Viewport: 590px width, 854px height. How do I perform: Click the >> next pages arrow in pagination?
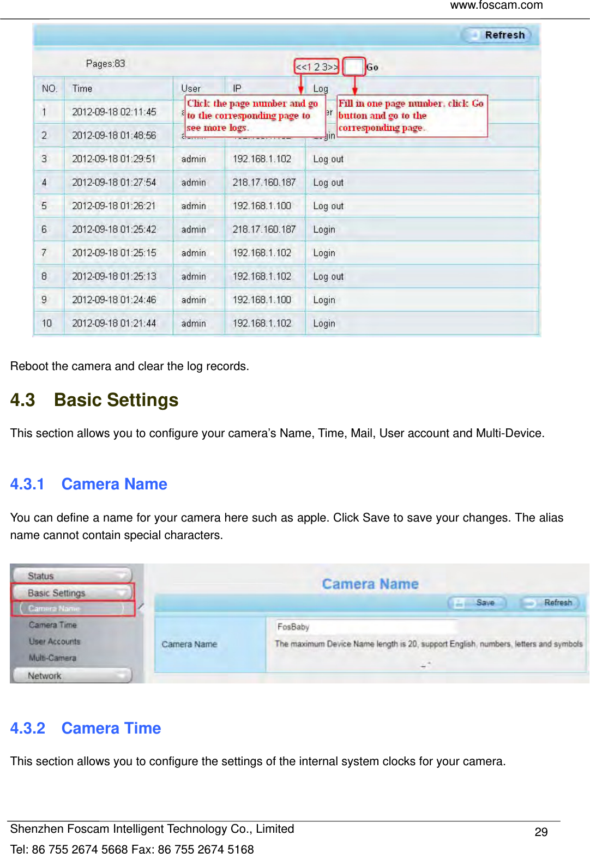333,66
